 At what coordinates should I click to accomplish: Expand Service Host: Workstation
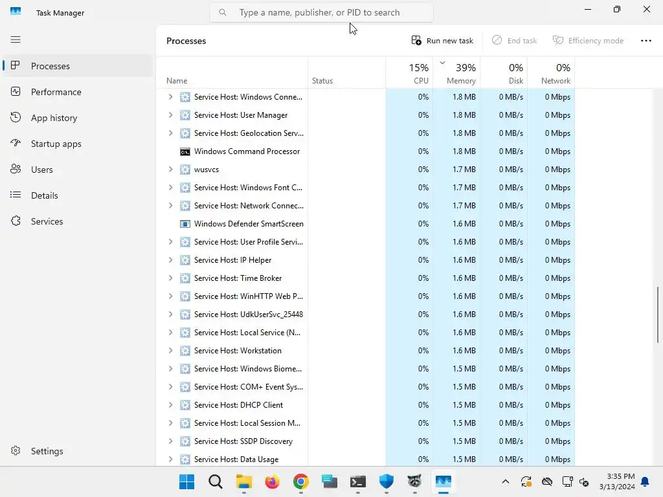coord(170,351)
